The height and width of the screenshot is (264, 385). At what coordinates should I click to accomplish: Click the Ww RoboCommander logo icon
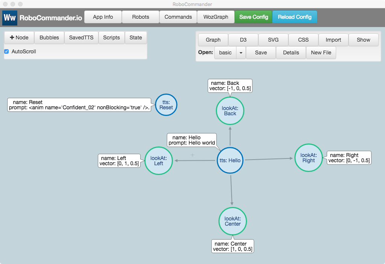10,18
